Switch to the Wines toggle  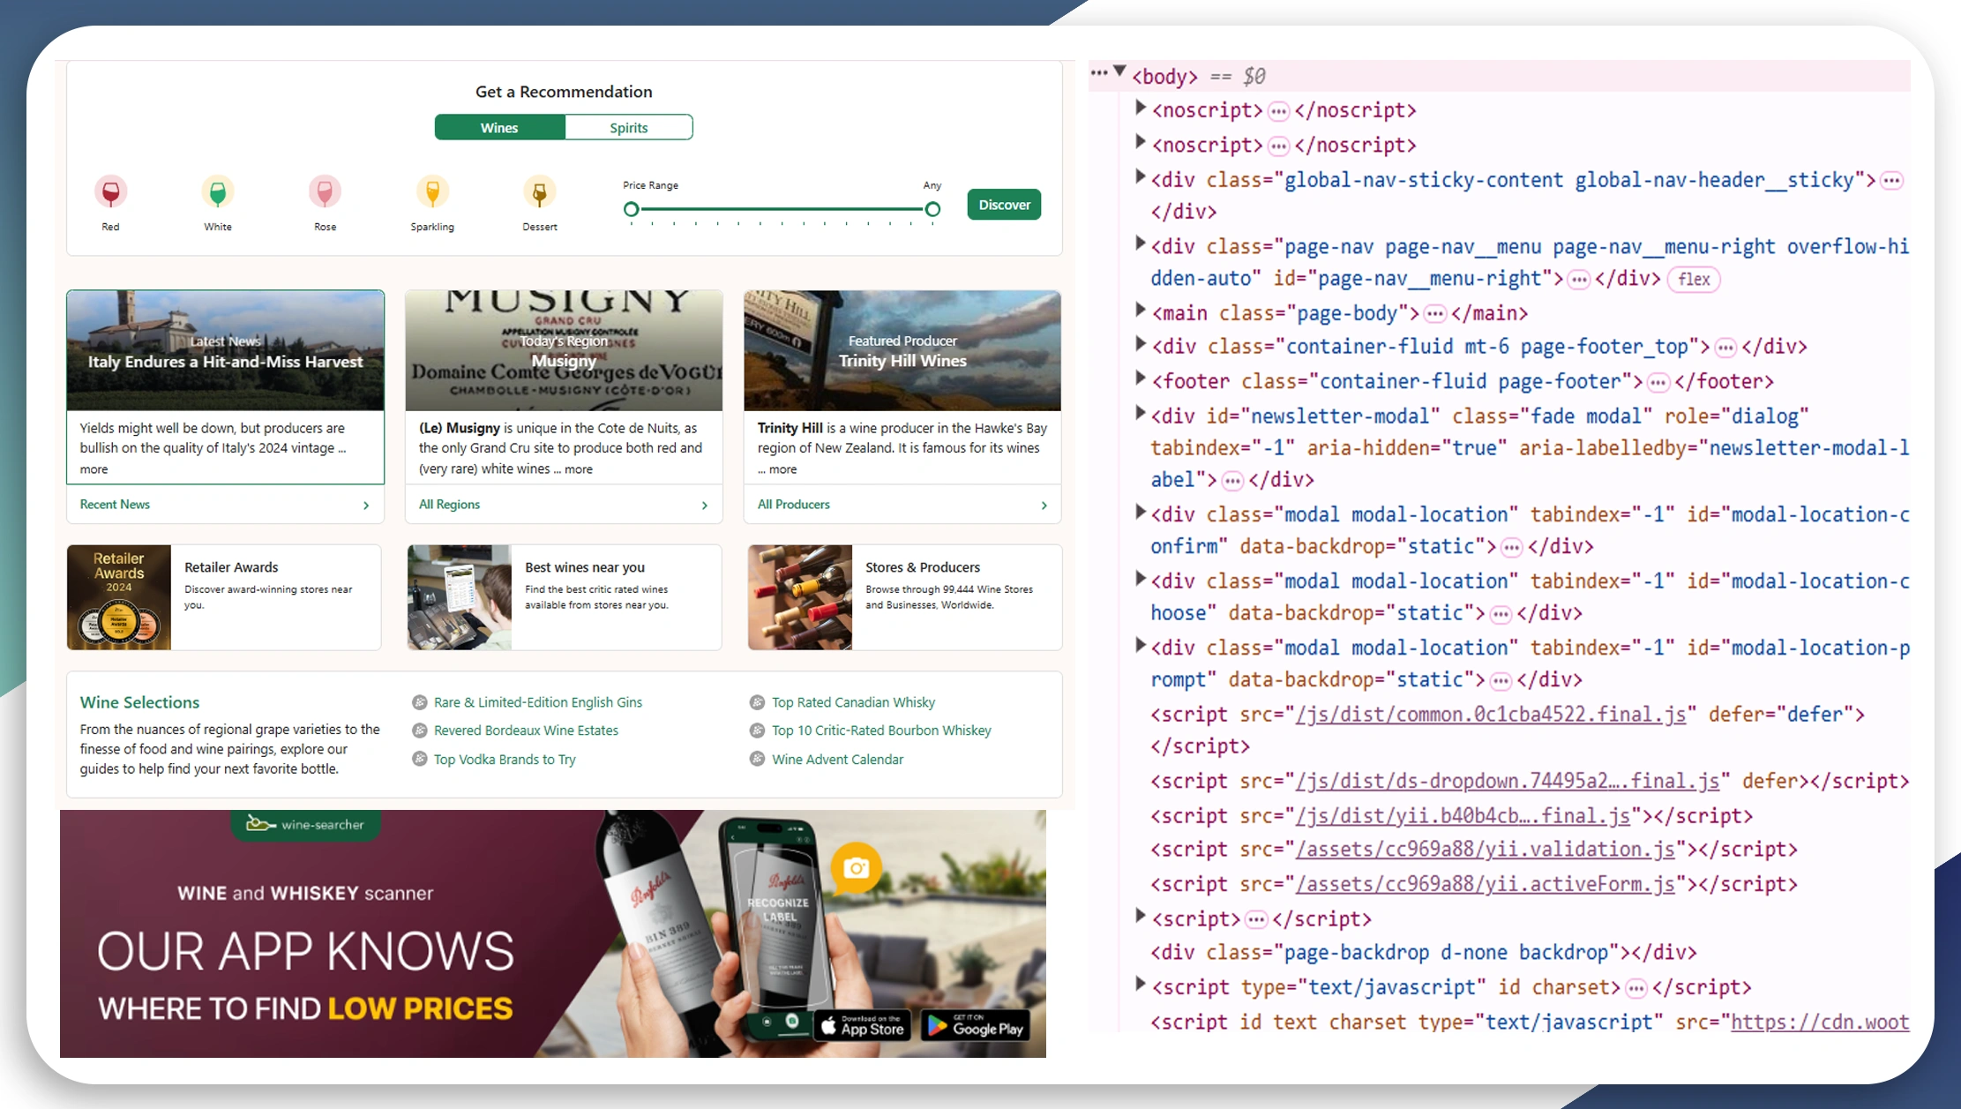click(x=499, y=128)
